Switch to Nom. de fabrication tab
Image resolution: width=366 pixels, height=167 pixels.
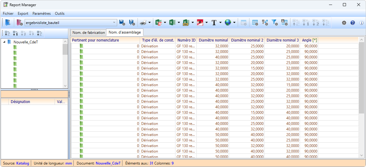88,33
